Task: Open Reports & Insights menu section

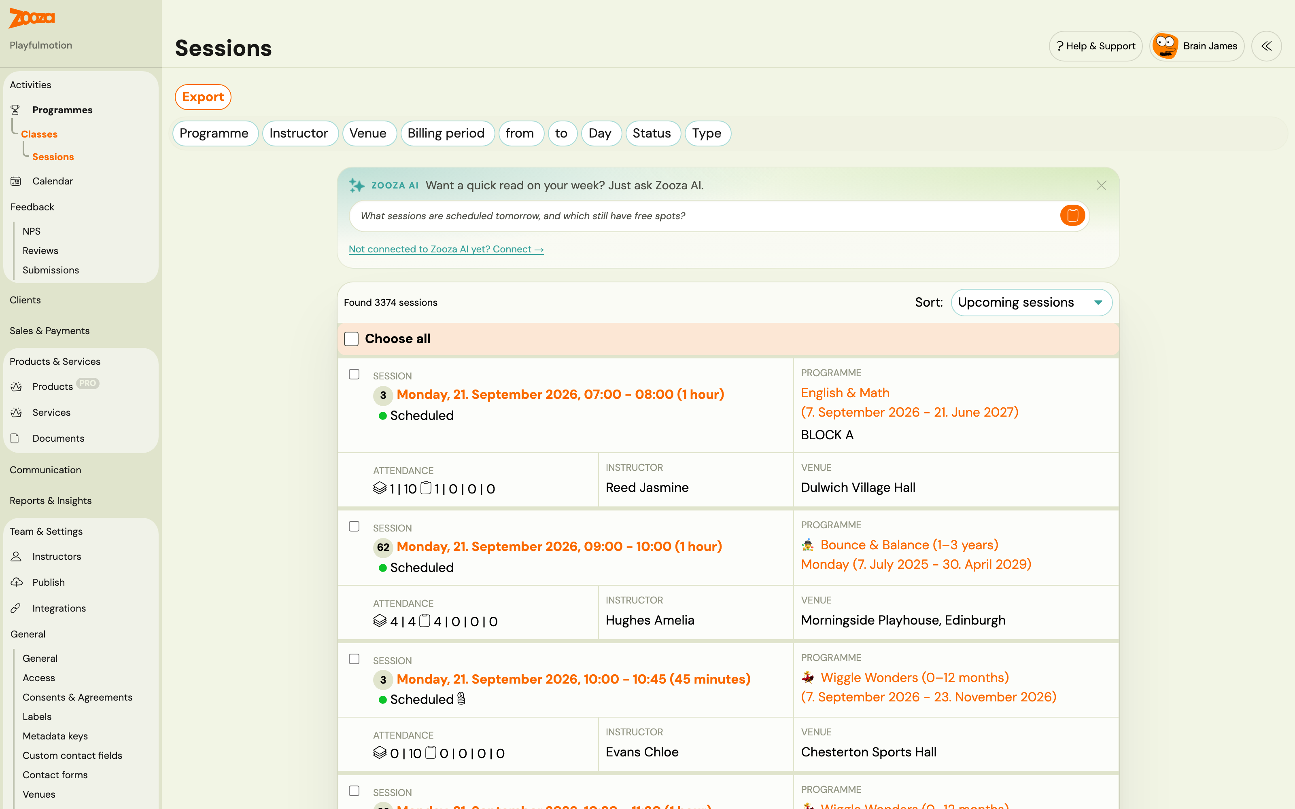Action: click(x=51, y=501)
